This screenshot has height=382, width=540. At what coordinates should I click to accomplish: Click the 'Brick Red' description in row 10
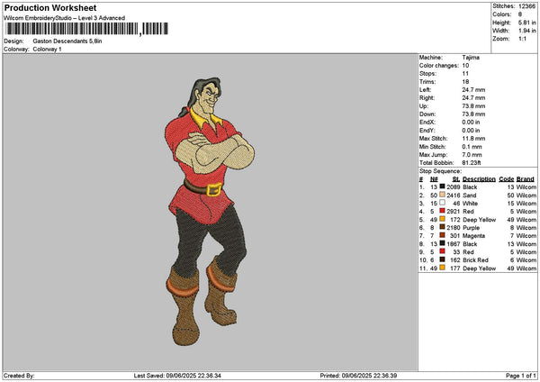475,260
